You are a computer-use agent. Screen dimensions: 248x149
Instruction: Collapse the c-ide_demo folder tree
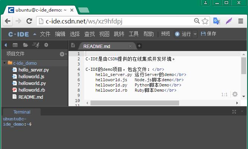point(5,63)
